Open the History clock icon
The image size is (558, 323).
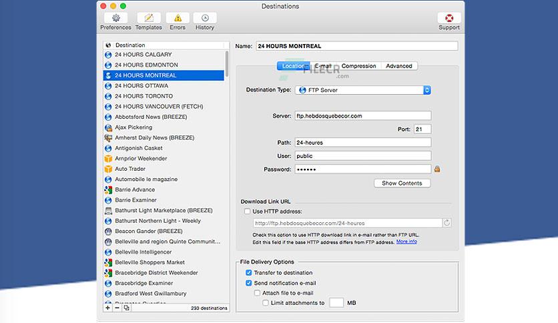tap(205, 21)
